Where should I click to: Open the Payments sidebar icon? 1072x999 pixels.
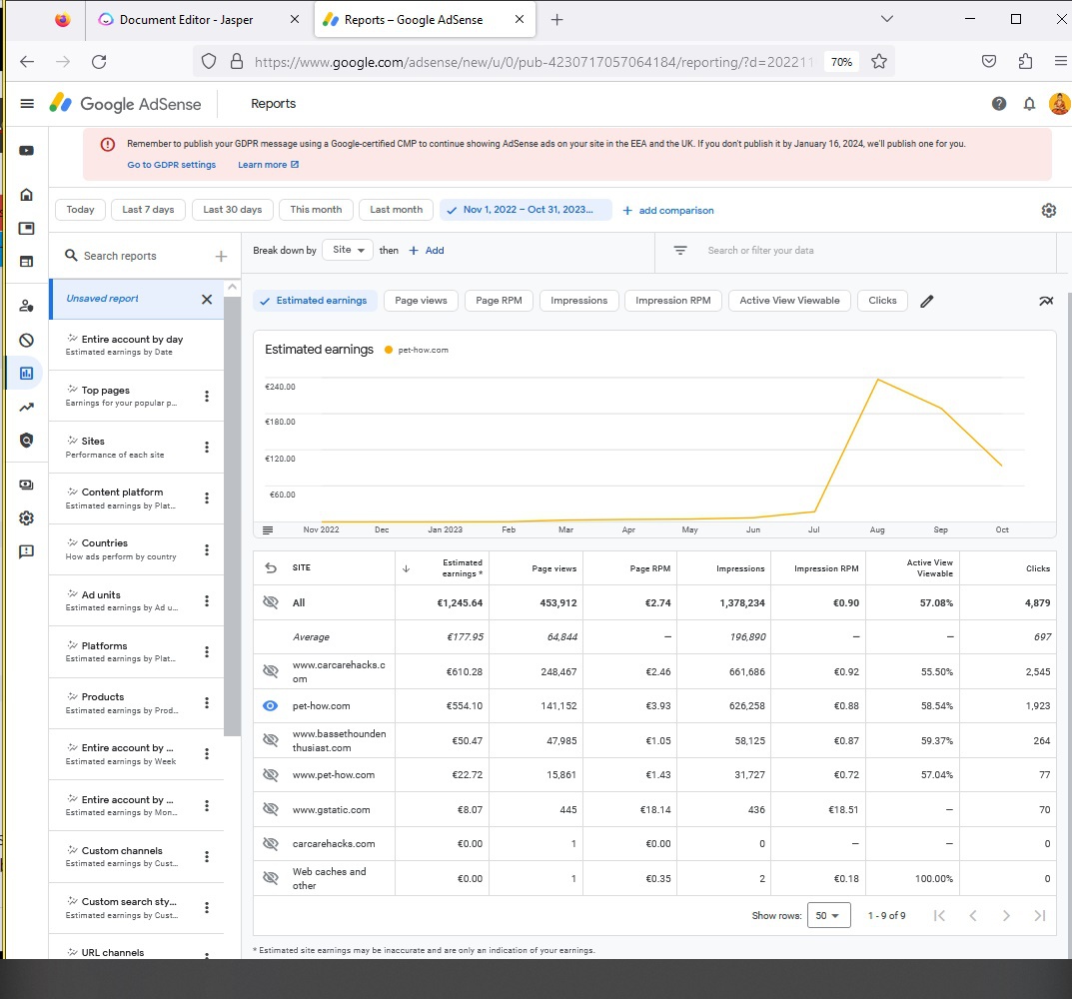26,485
